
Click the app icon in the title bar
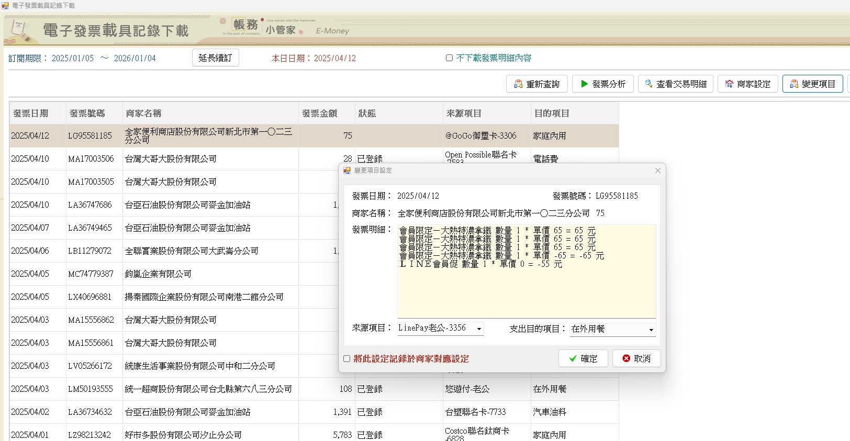point(5,5)
